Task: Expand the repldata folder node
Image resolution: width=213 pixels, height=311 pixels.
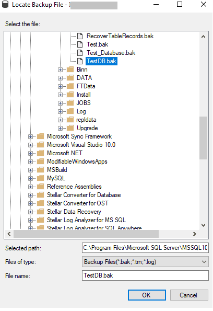Action: pyautogui.click(x=60, y=120)
